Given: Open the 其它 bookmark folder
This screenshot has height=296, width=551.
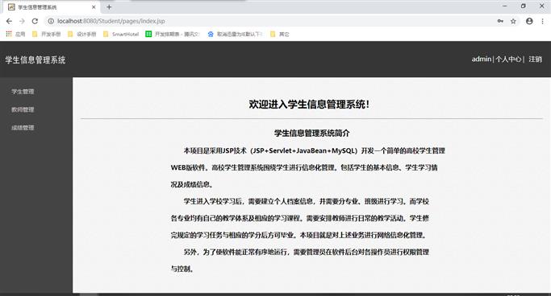Looking at the screenshot, I should tap(280, 34).
